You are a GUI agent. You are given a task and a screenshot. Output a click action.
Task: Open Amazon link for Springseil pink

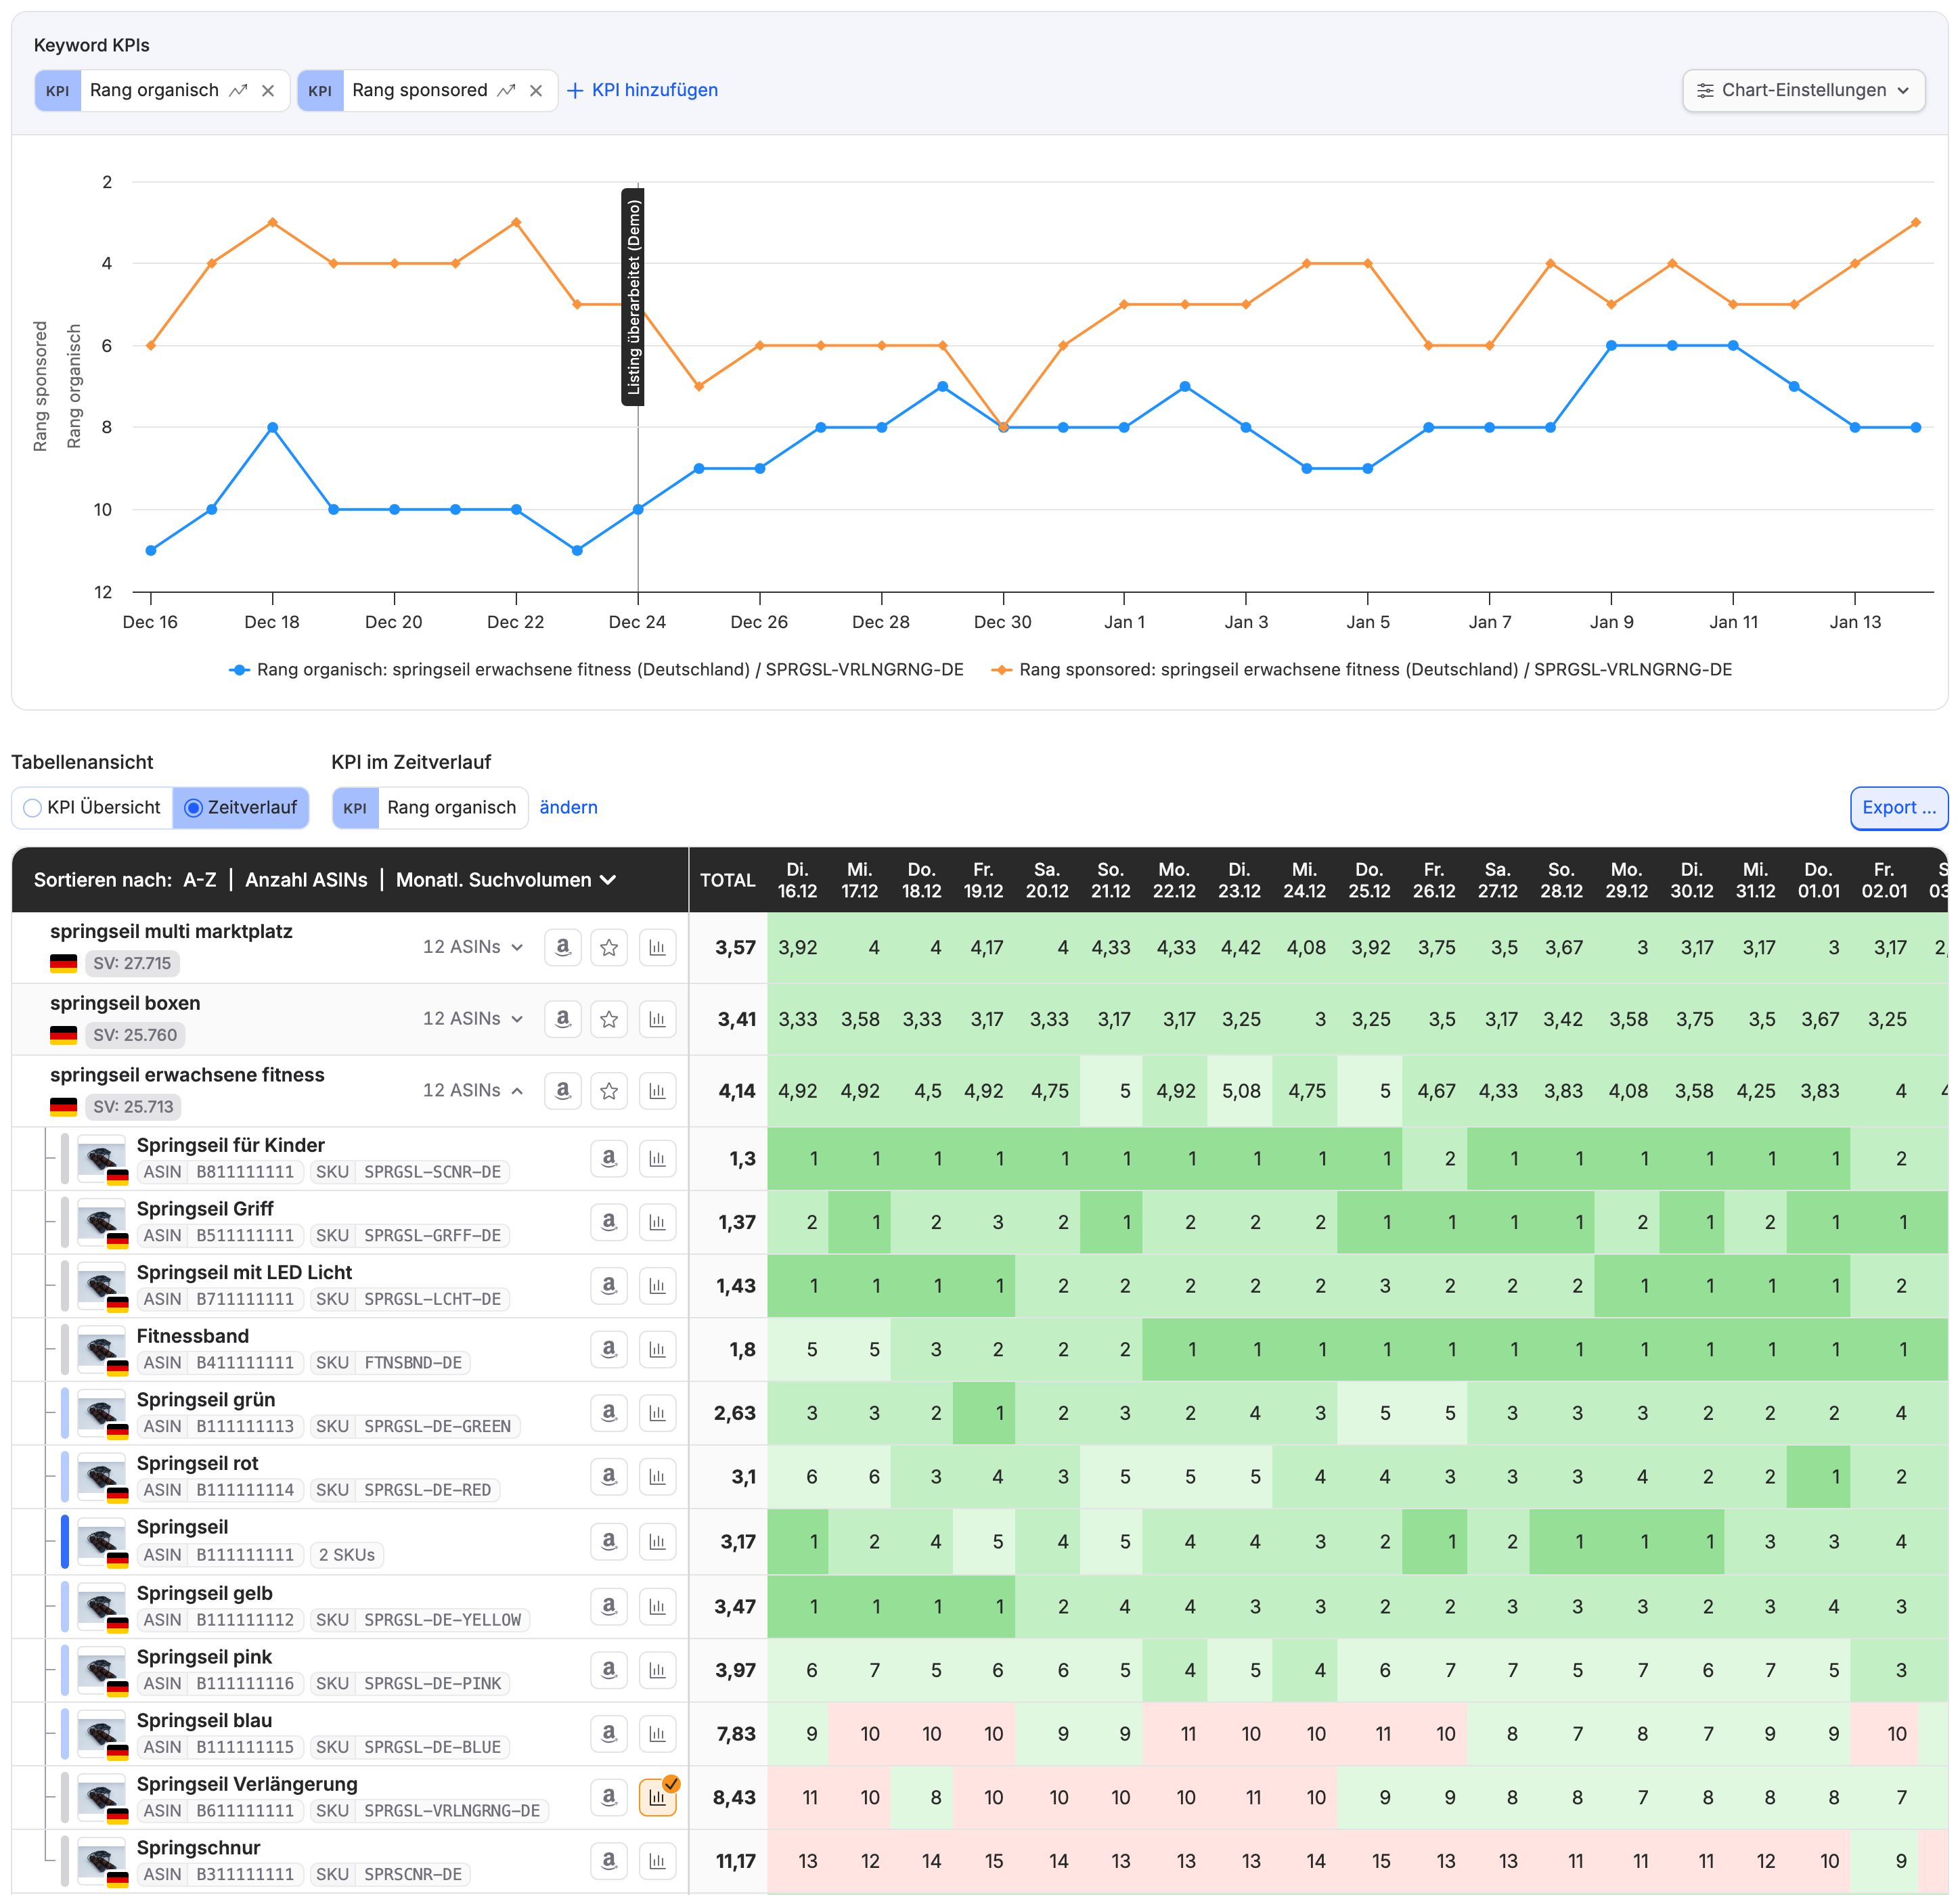coord(609,1669)
